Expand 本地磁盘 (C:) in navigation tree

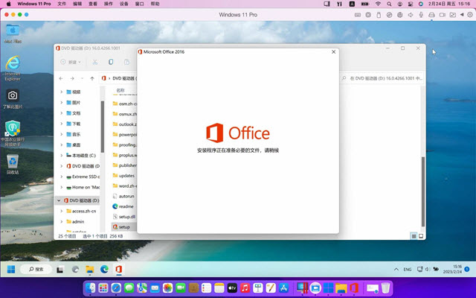tap(61, 156)
